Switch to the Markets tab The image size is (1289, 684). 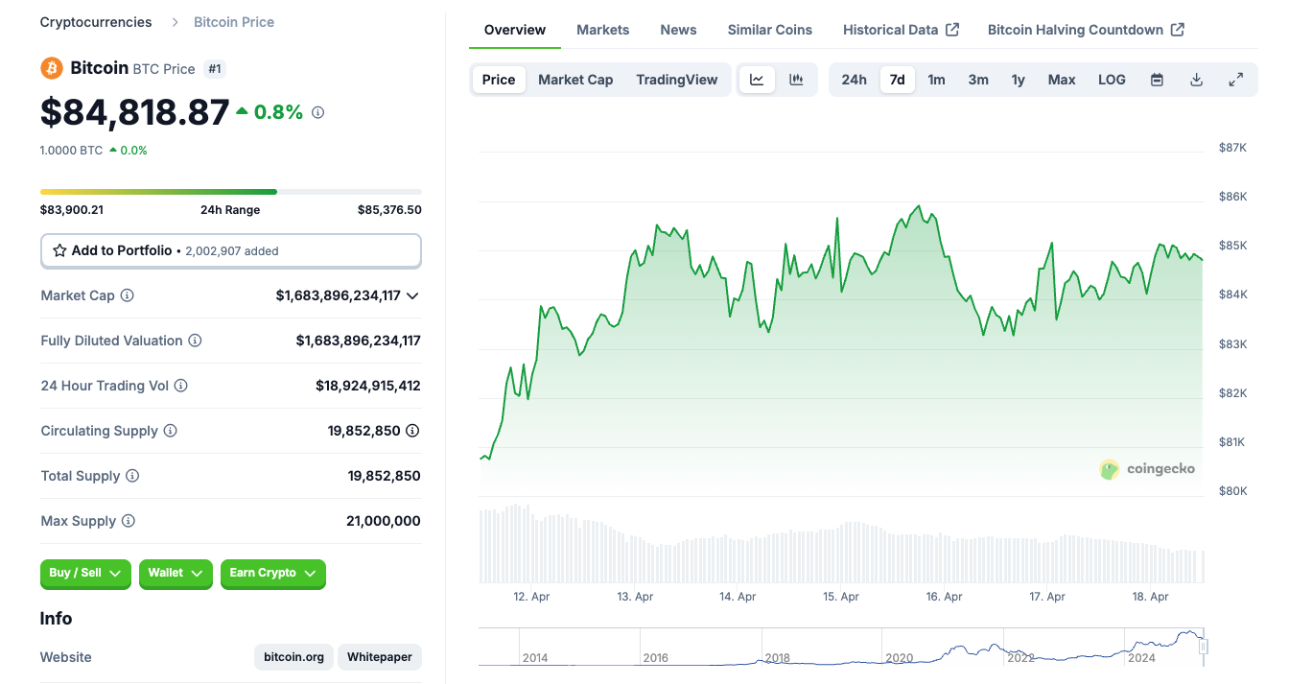603,30
